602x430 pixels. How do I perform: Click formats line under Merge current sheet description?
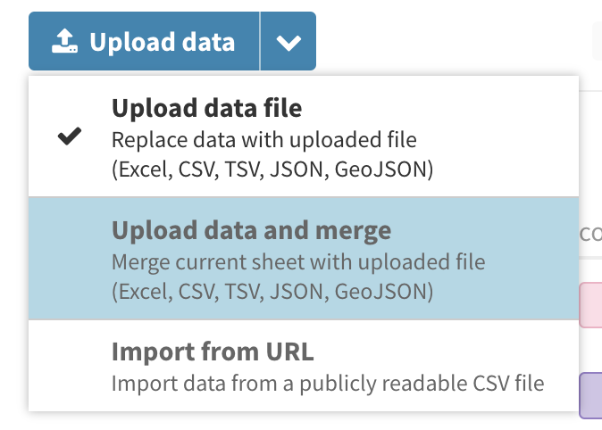tap(272, 292)
